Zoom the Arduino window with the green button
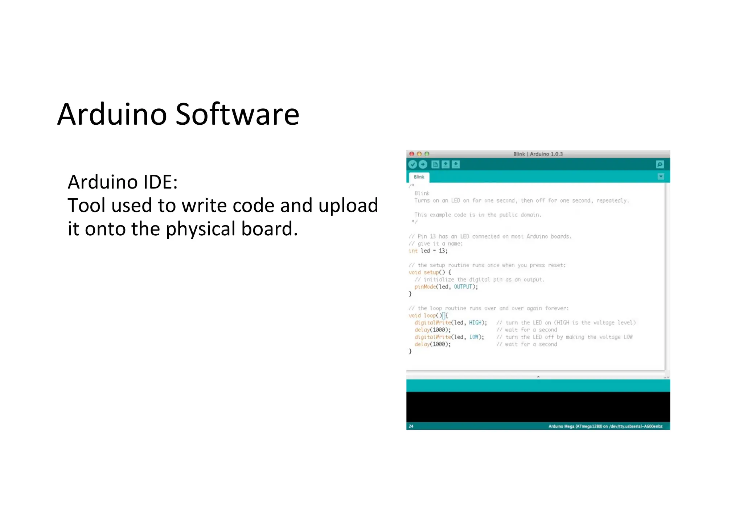This screenshot has height=525, width=743. coord(427,154)
